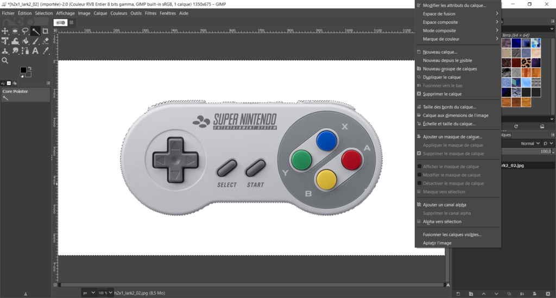Select the Eraser tool

(46, 41)
